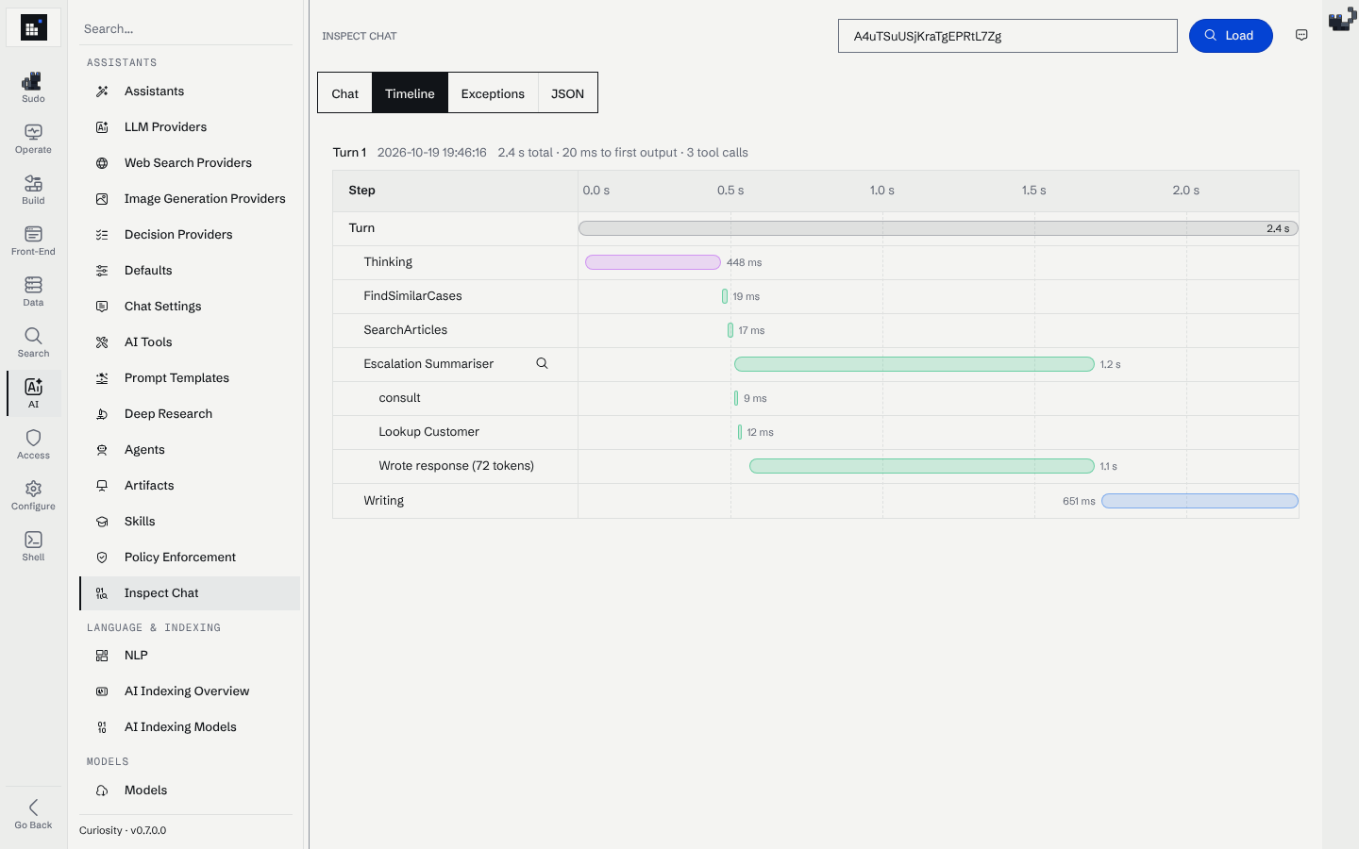Open the feedback chat bubble icon
The image size is (1359, 849).
click(x=1301, y=36)
